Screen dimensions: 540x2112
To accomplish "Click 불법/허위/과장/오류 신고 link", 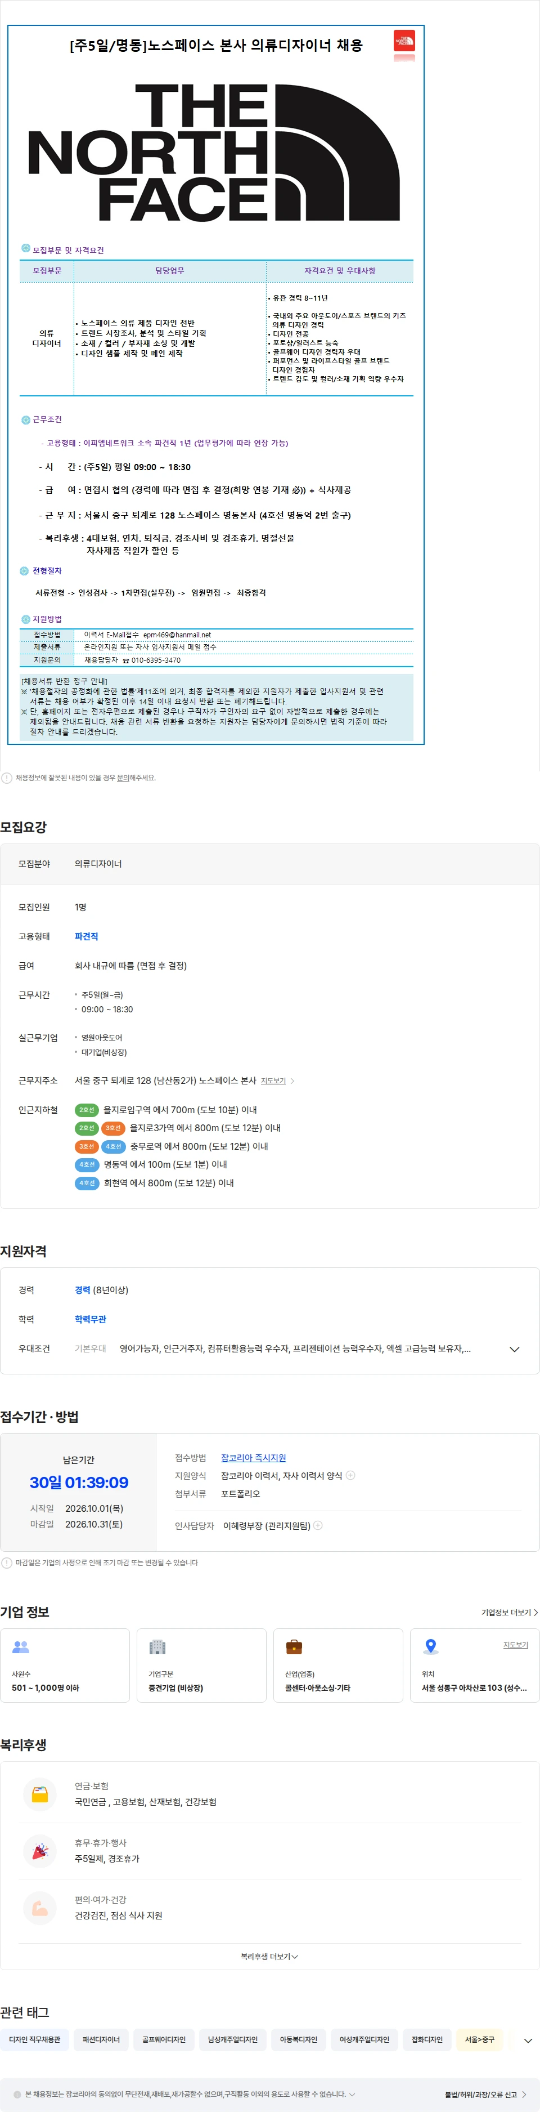I will [x=486, y=2095].
